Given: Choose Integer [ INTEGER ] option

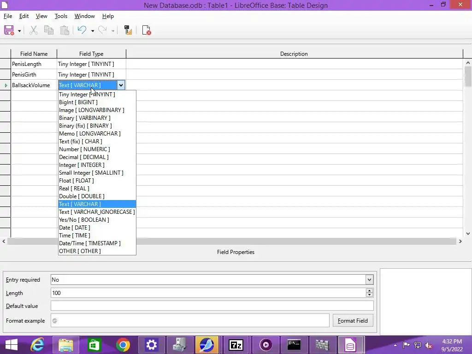Looking at the screenshot, I should point(97,165).
